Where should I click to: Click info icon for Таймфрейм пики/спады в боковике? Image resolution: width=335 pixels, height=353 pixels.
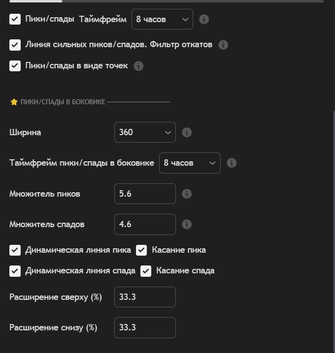232,163
